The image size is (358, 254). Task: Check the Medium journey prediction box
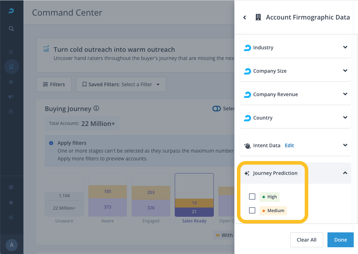252,210
